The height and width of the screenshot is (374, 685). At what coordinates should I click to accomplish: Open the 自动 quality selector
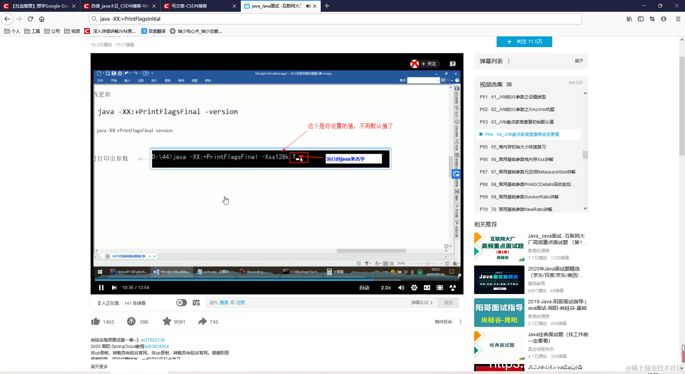364,288
